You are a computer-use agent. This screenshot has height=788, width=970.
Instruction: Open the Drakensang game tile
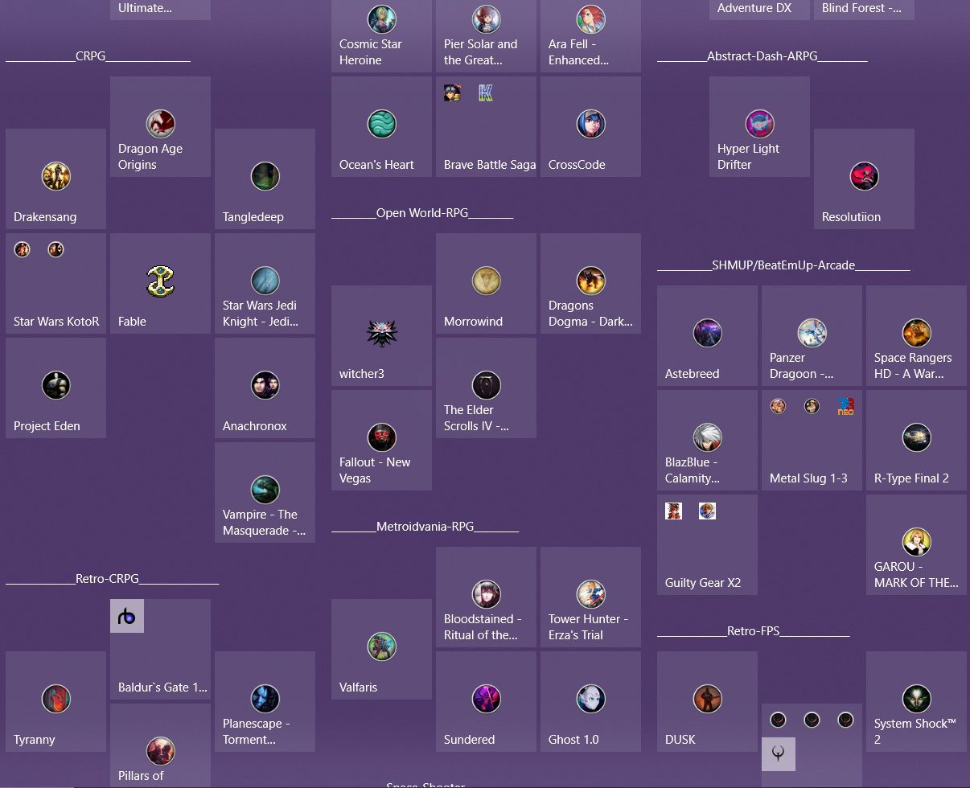coord(55,179)
